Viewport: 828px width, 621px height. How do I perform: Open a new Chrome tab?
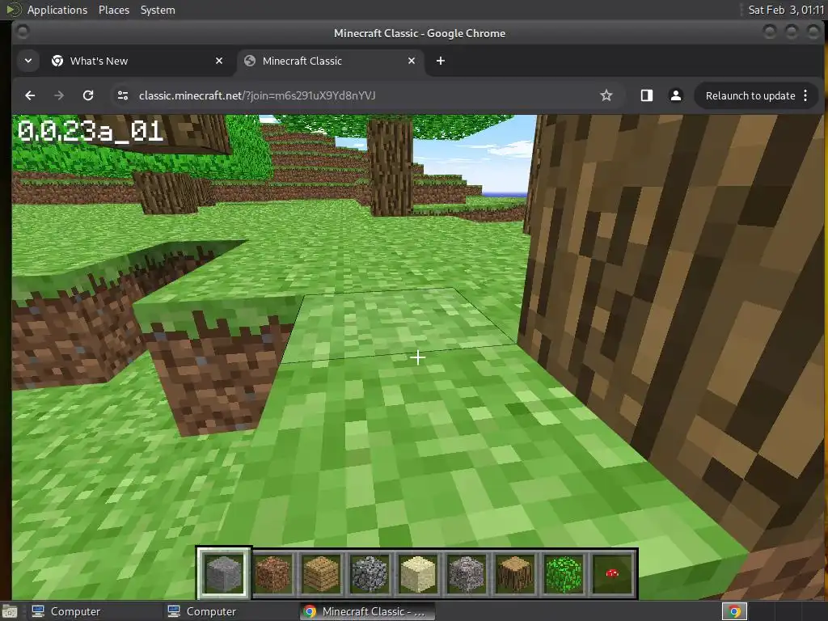click(441, 61)
